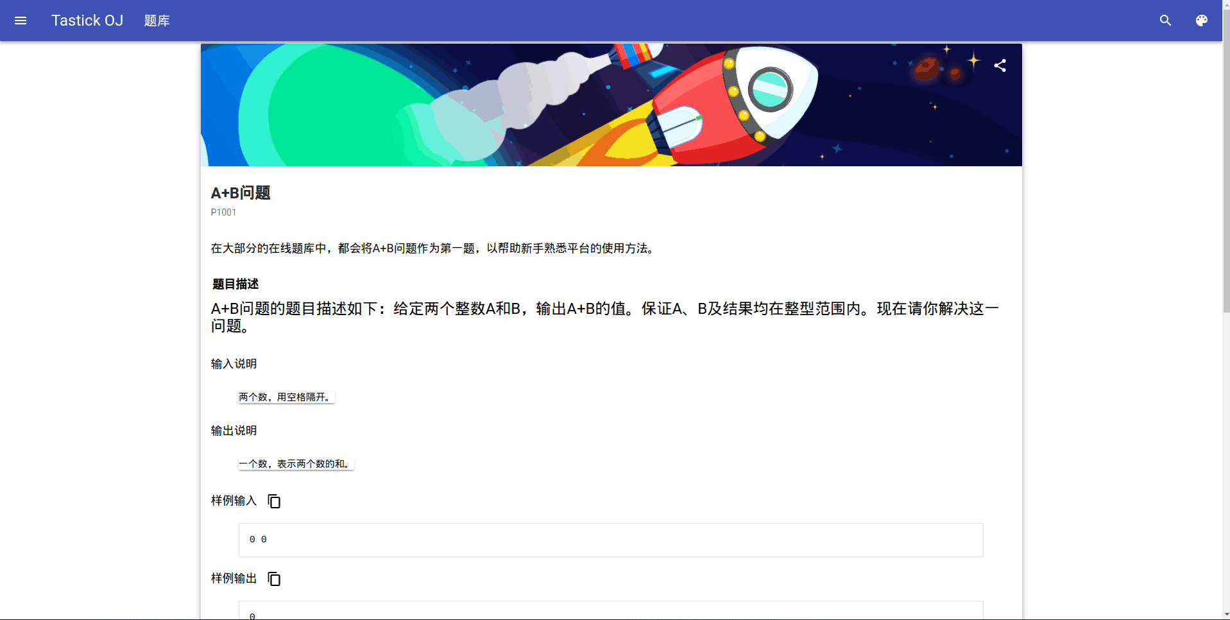Click the 样例输出 label
Viewport: 1230px width, 620px height.
click(x=234, y=578)
